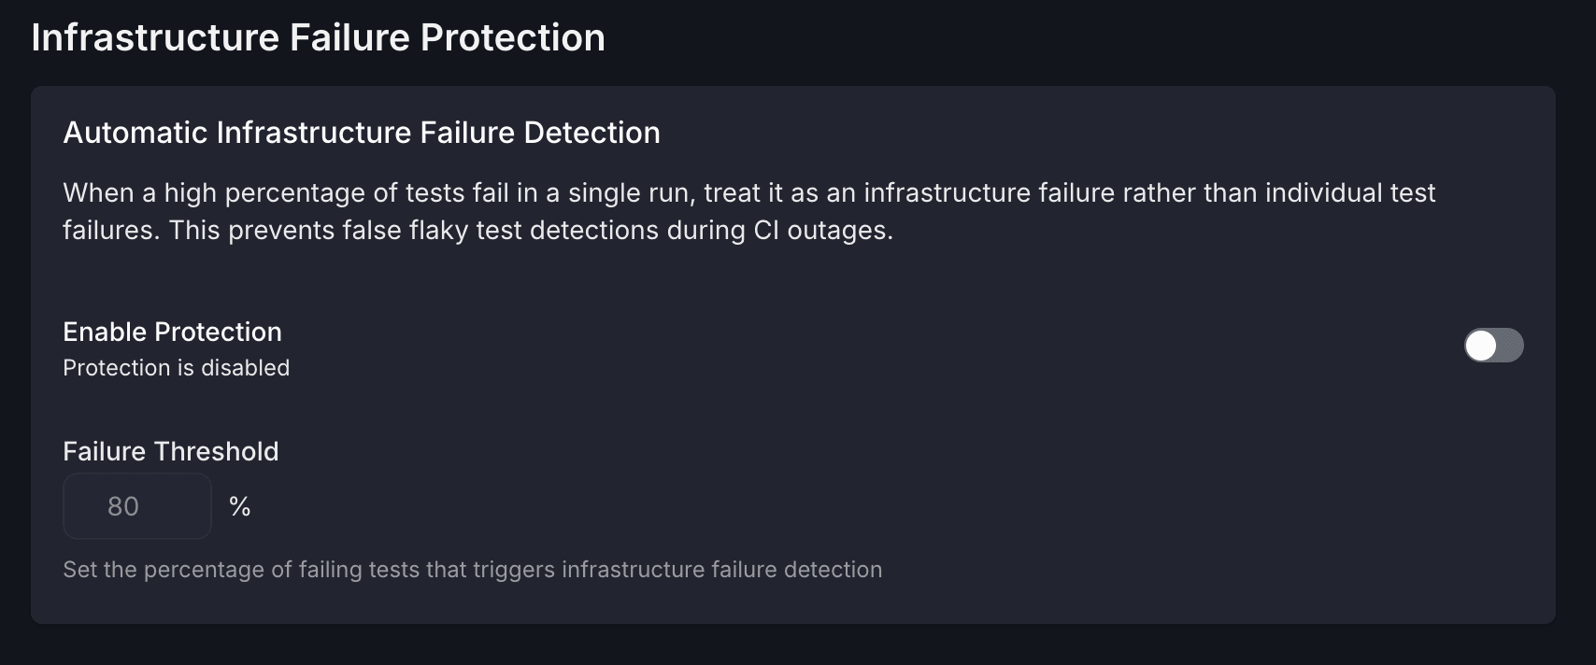Click the threshold helper text about failing tests

[x=472, y=570]
